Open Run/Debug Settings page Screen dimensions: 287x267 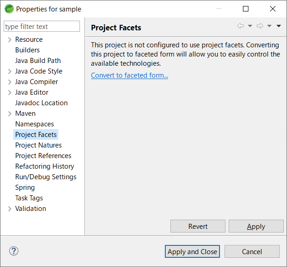pos(46,177)
